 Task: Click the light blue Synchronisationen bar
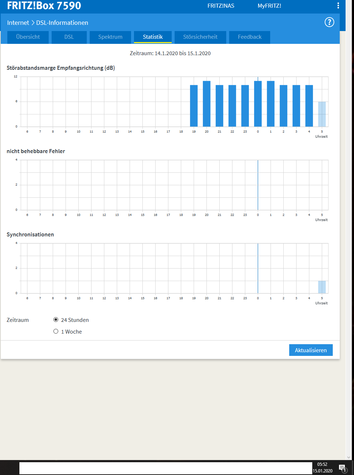click(322, 287)
